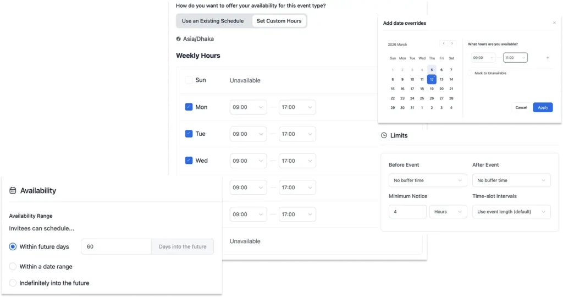Open the Time-slot intervals dropdown
The width and height of the screenshot is (563, 297).
(511, 212)
